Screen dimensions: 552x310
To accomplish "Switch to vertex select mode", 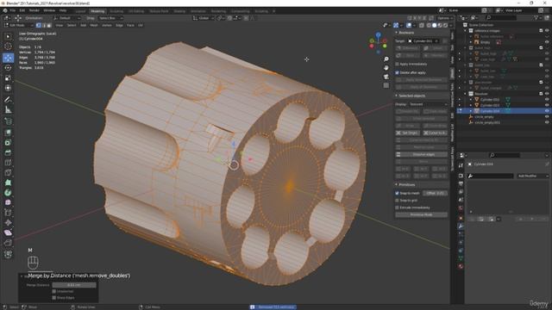I will click(x=39, y=25).
